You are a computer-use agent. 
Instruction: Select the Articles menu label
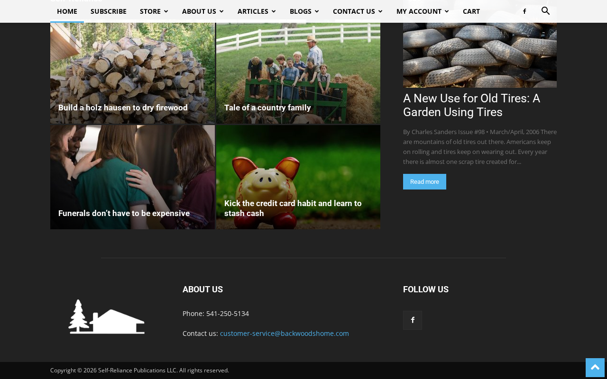click(253, 11)
